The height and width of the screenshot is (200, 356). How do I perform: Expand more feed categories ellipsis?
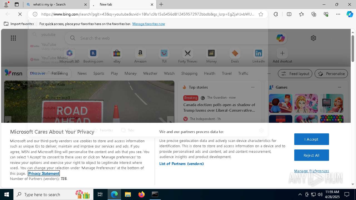269,73
